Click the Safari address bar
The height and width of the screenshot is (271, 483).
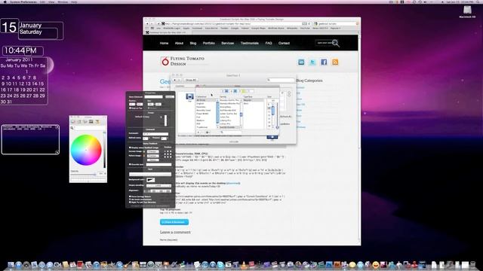[x=236, y=23]
